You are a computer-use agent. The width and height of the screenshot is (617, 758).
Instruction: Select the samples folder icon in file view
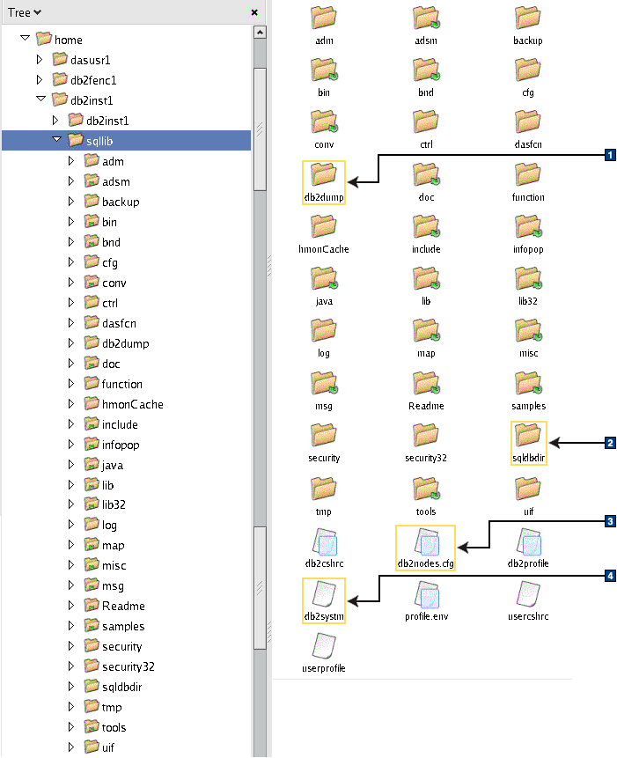coord(527,383)
